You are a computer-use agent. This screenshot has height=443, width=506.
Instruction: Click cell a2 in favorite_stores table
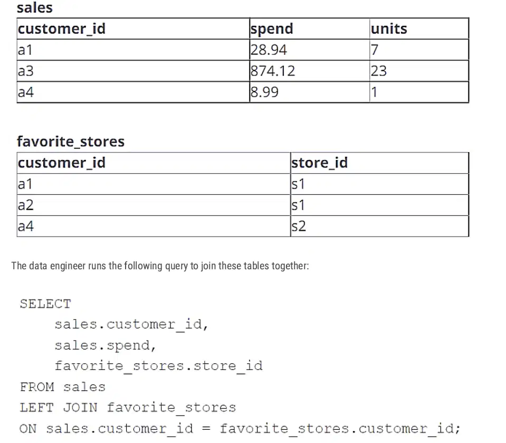pyautogui.click(x=154, y=205)
